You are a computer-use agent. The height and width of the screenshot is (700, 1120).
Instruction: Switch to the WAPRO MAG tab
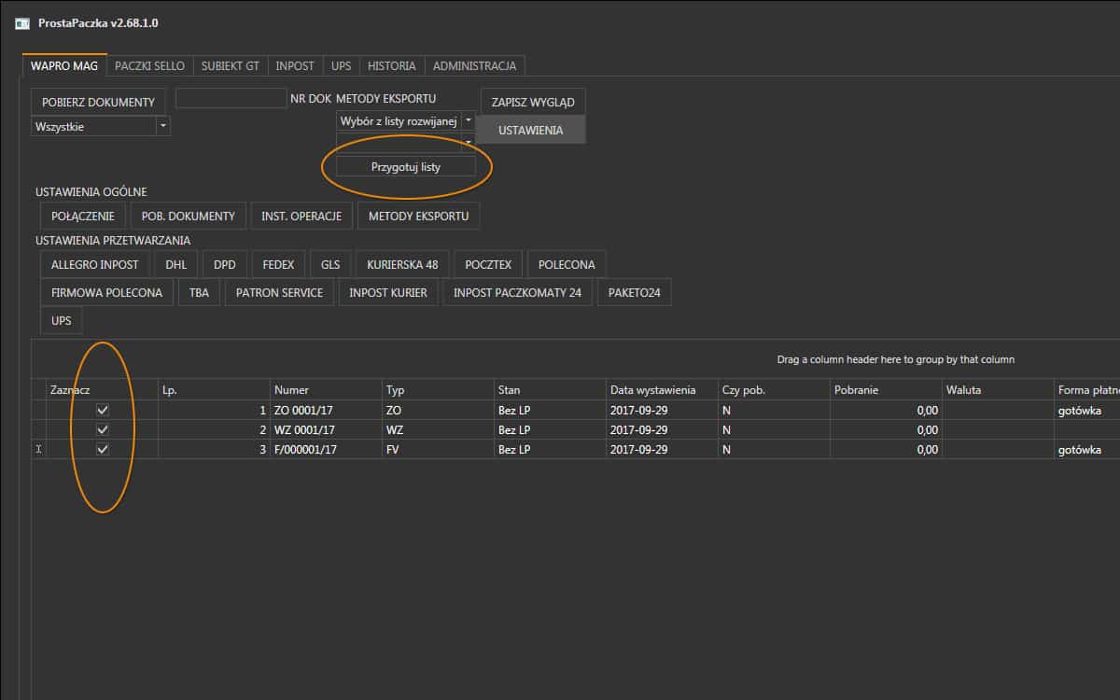click(64, 66)
